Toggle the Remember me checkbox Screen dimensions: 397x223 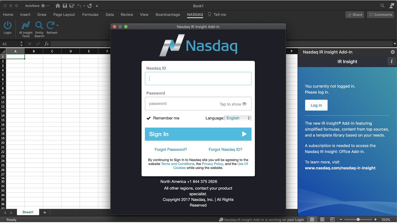149,118
